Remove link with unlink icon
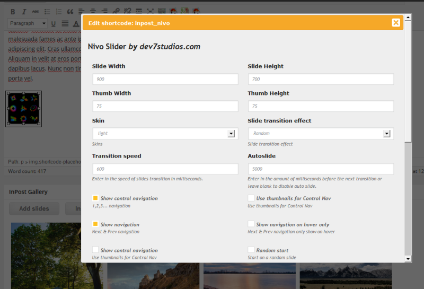This screenshot has height=289, width=424. tap(127, 11)
